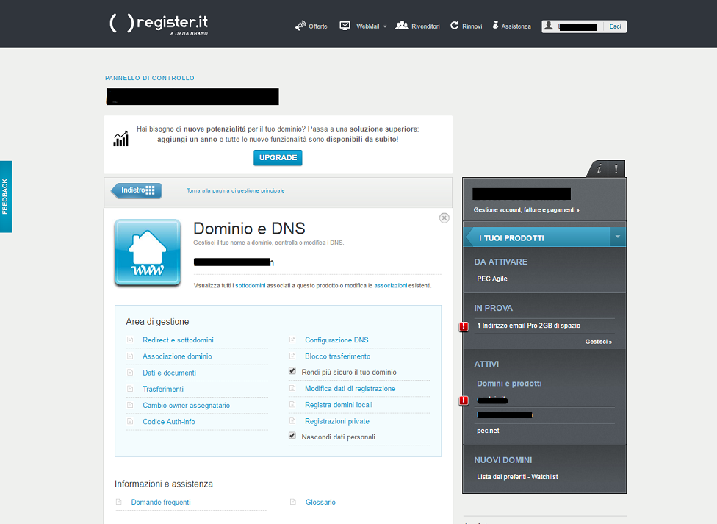Image resolution: width=717 pixels, height=524 pixels.
Task: Click the grid icon on the Indietro button
Action: 151,190
